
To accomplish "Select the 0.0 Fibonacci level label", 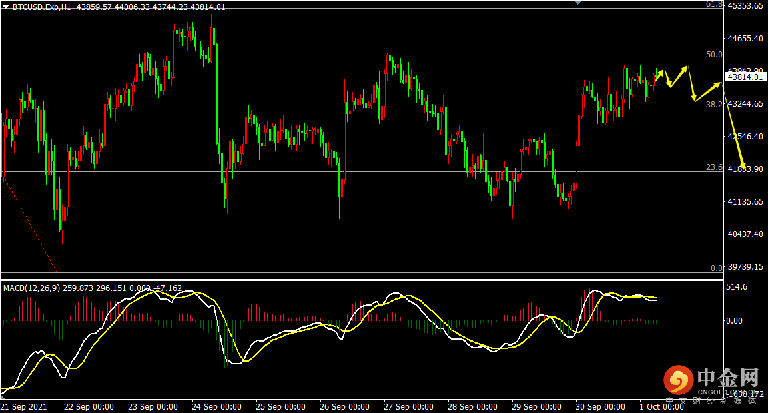I will 716,268.
